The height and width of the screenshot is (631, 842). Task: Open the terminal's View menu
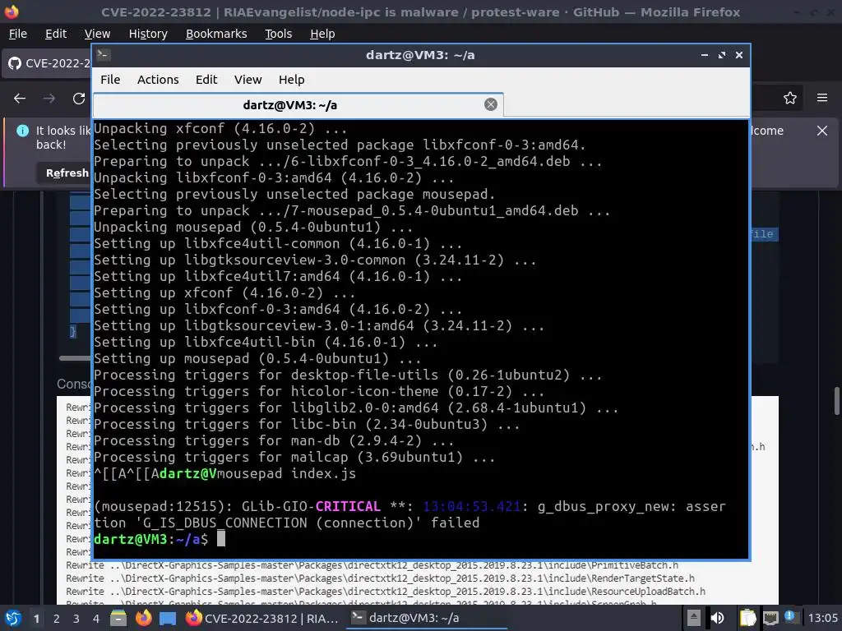248,80
